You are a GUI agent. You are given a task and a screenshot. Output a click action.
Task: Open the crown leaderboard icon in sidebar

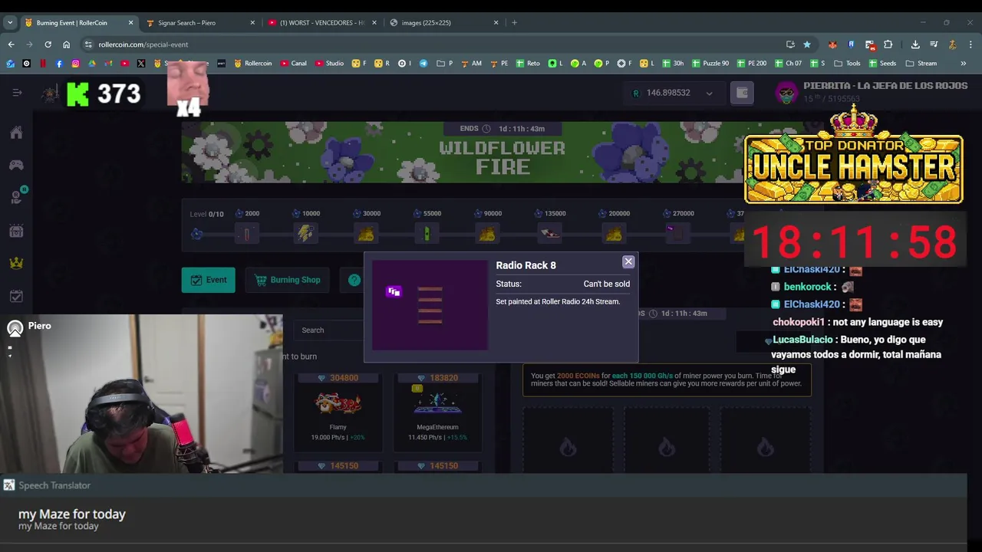(16, 263)
